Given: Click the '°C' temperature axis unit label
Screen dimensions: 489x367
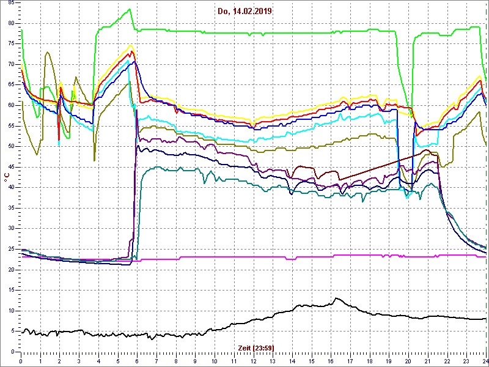Looking at the screenshot, I should pyautogui.click(x=7, y=178).
